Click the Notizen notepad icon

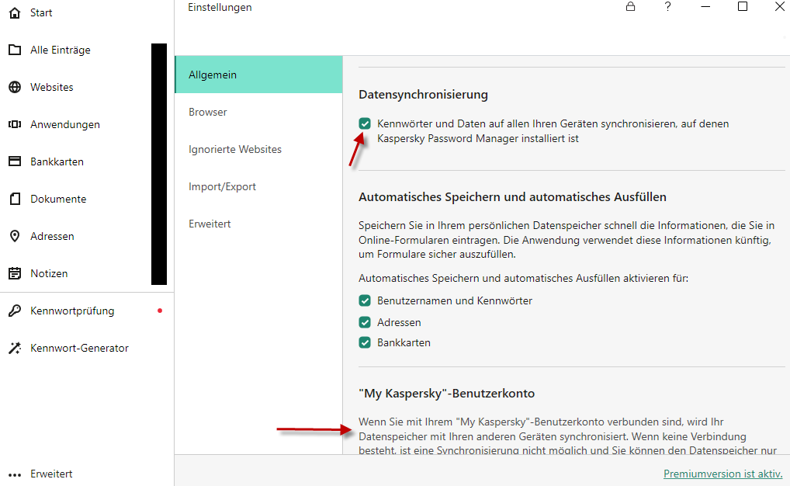[x=15, y=273]
